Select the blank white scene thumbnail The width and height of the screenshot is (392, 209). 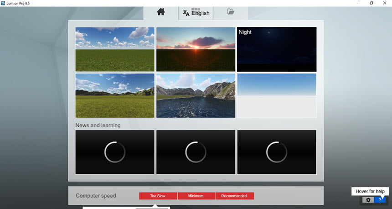coord(277,95)
